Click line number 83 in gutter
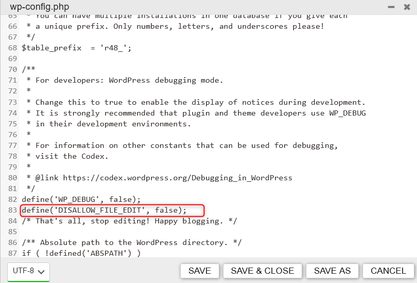417x283 pixels. click(12, 210)
